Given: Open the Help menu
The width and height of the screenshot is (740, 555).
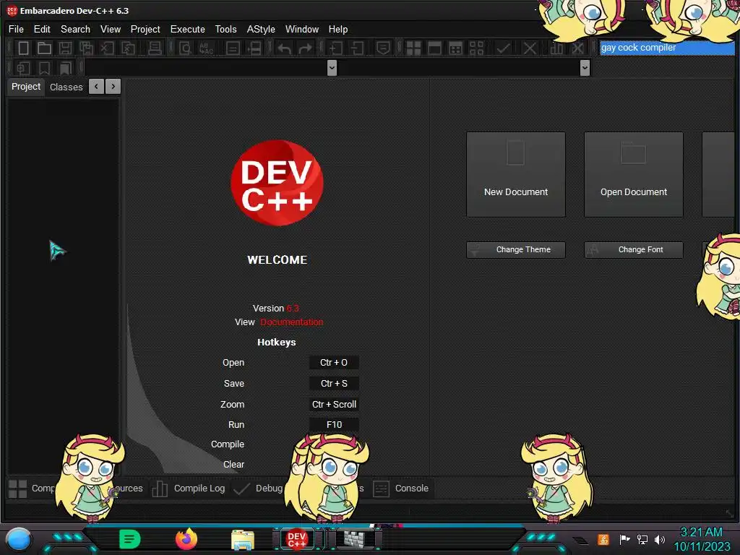Looking at the screenshot, I should (x=338, y=29).
